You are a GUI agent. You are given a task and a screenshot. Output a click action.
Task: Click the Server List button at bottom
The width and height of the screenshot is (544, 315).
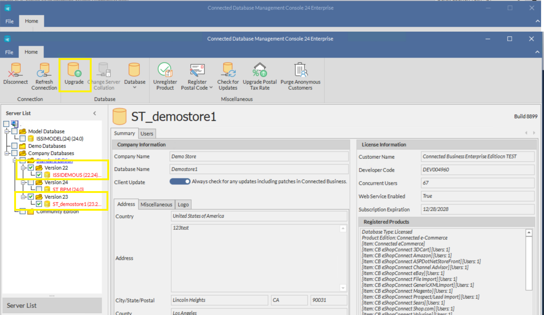point(52,306)
